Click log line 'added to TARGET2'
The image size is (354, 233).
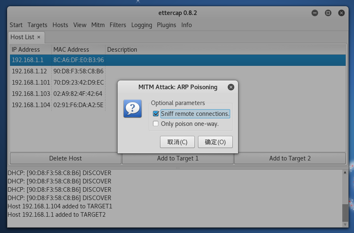tap(56, 215)
